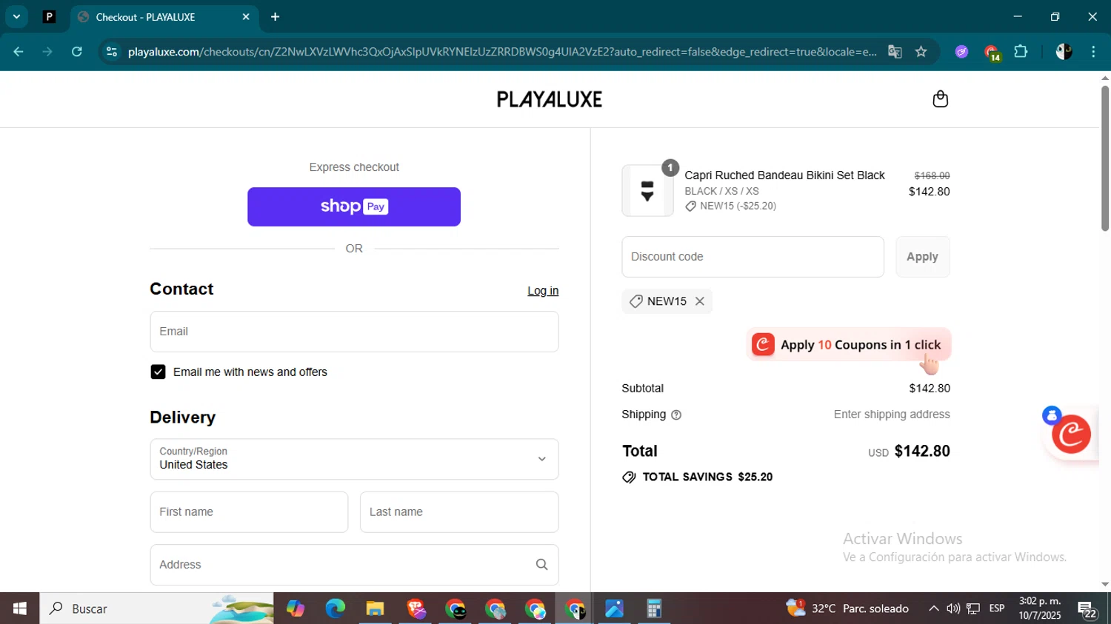Open File Explorer from taskbar
Screen dimensions: 1111x624
376,608
